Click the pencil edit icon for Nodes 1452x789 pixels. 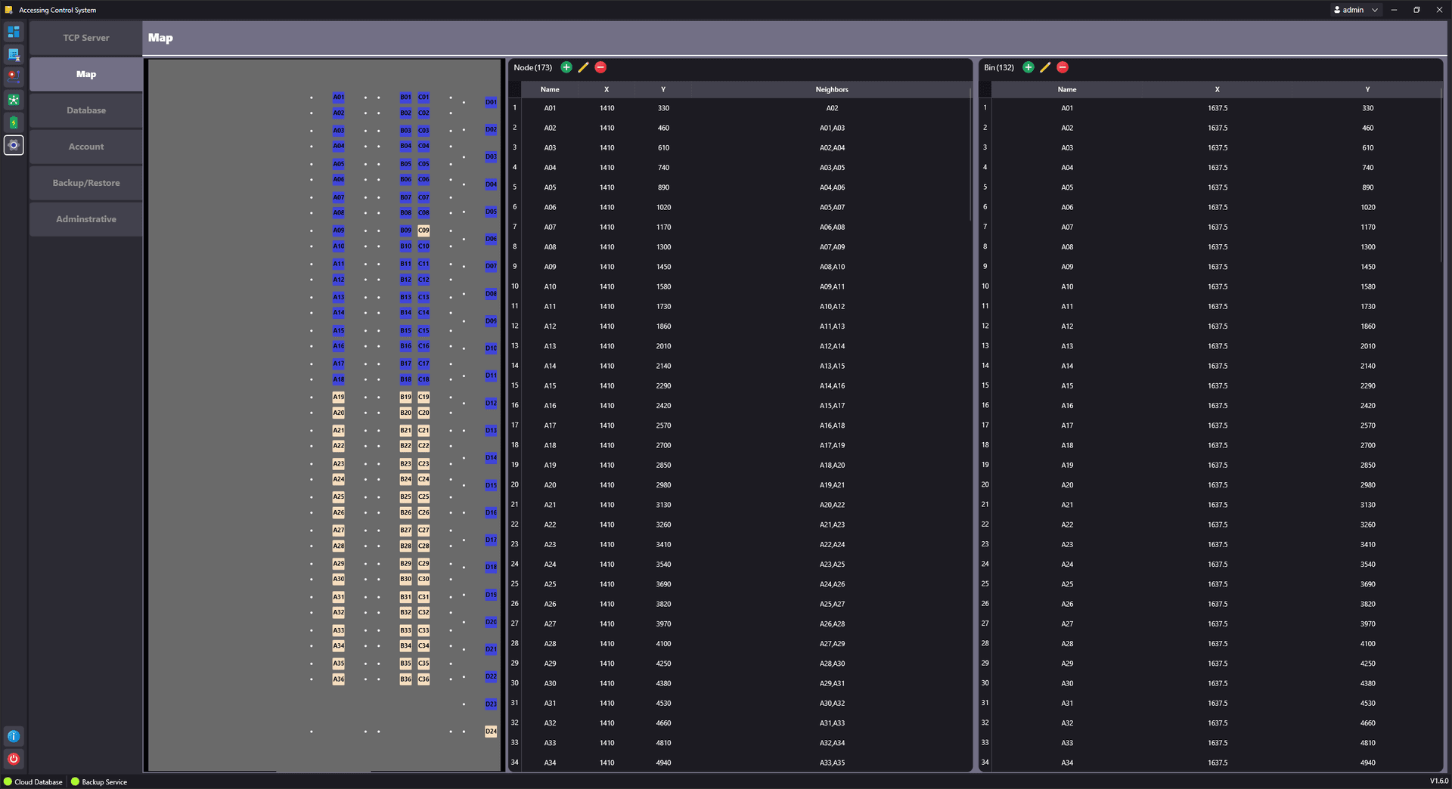click(583, 67)
